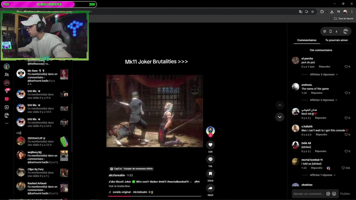Open 'Tous les favoris' bookmarks folder
Image resolution: width=356 pixels, height=200 pixels.
(344, 19)
